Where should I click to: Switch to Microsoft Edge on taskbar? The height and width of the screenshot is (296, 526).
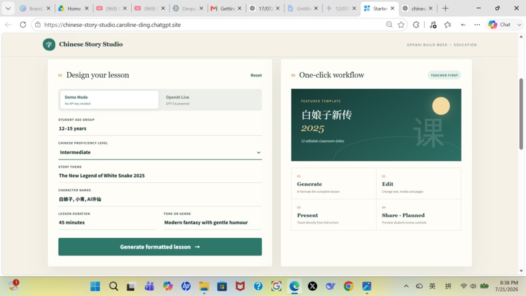click(294, 286)
